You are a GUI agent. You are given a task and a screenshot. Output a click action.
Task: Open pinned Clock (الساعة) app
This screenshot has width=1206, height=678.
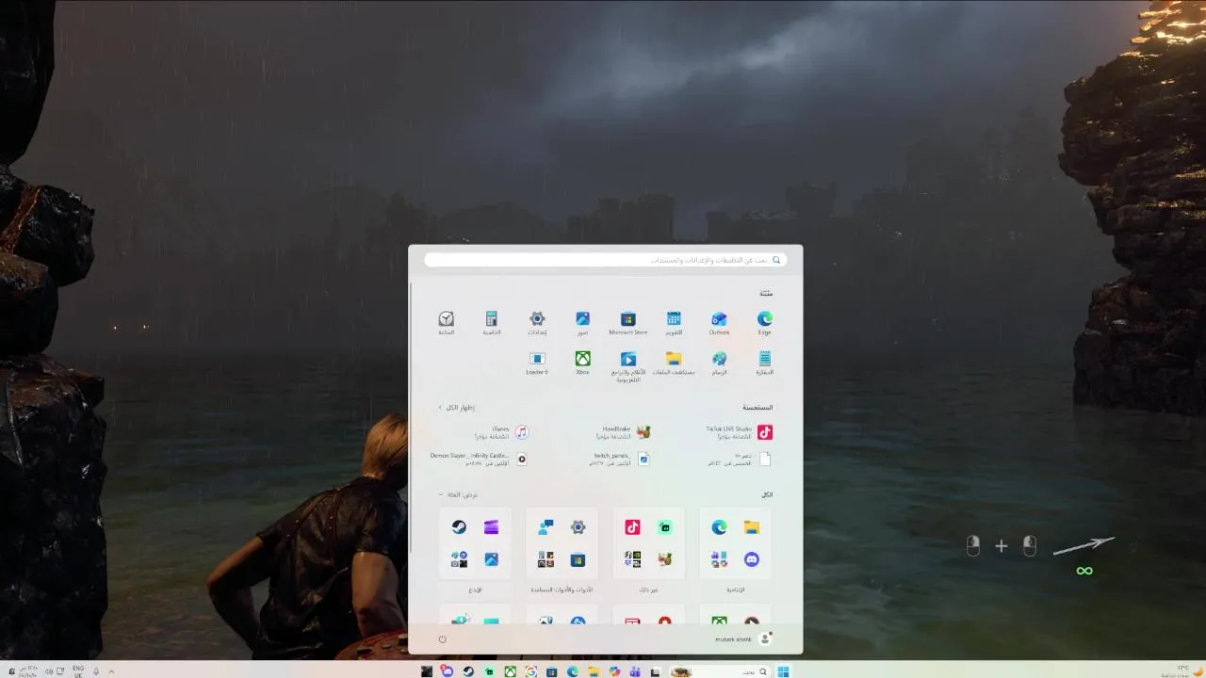447,323
